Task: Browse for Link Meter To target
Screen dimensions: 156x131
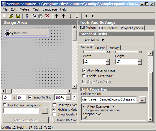Action: pyautogui.click(x=142, y=99)
